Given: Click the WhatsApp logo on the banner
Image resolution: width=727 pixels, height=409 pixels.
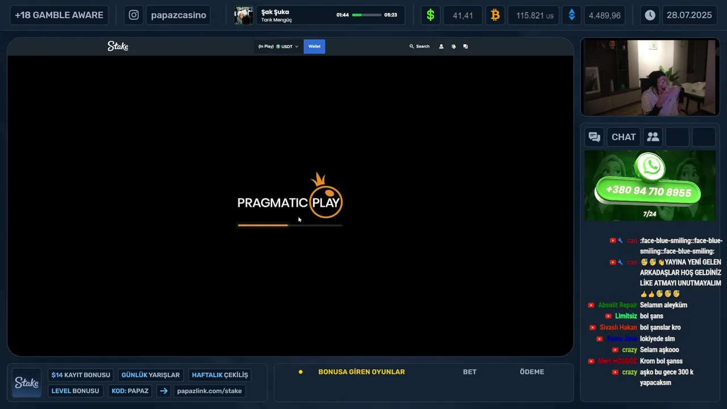Looking at the screenshot, I should (x=650, y=166).
